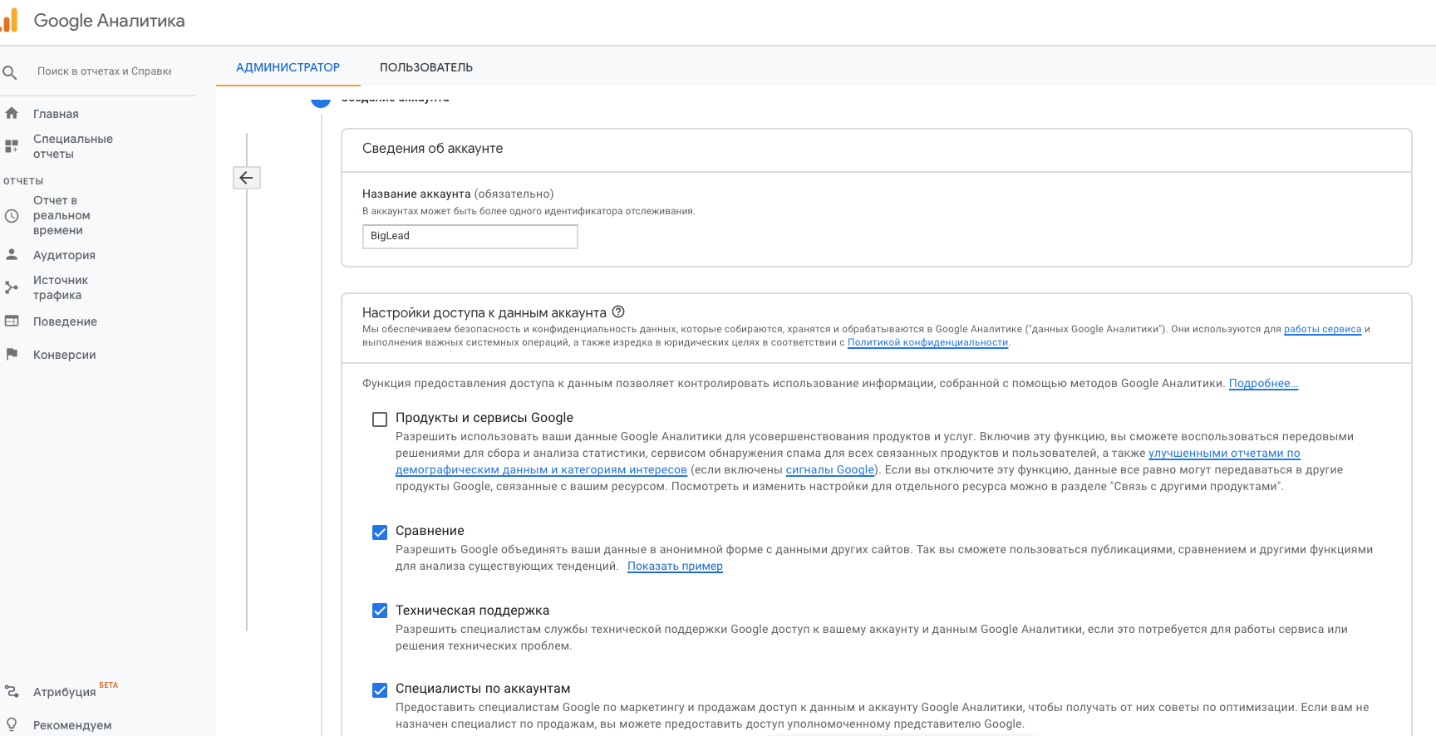Open help icon beside Настройки доступа
Image resolution: width=1436 pixels, height=736 pixels.
tap(618, 312)
